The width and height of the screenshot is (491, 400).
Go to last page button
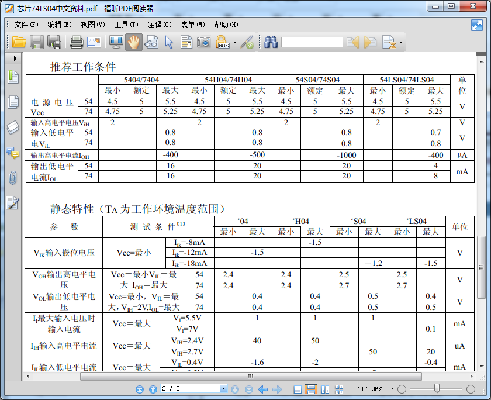(249, 389)
